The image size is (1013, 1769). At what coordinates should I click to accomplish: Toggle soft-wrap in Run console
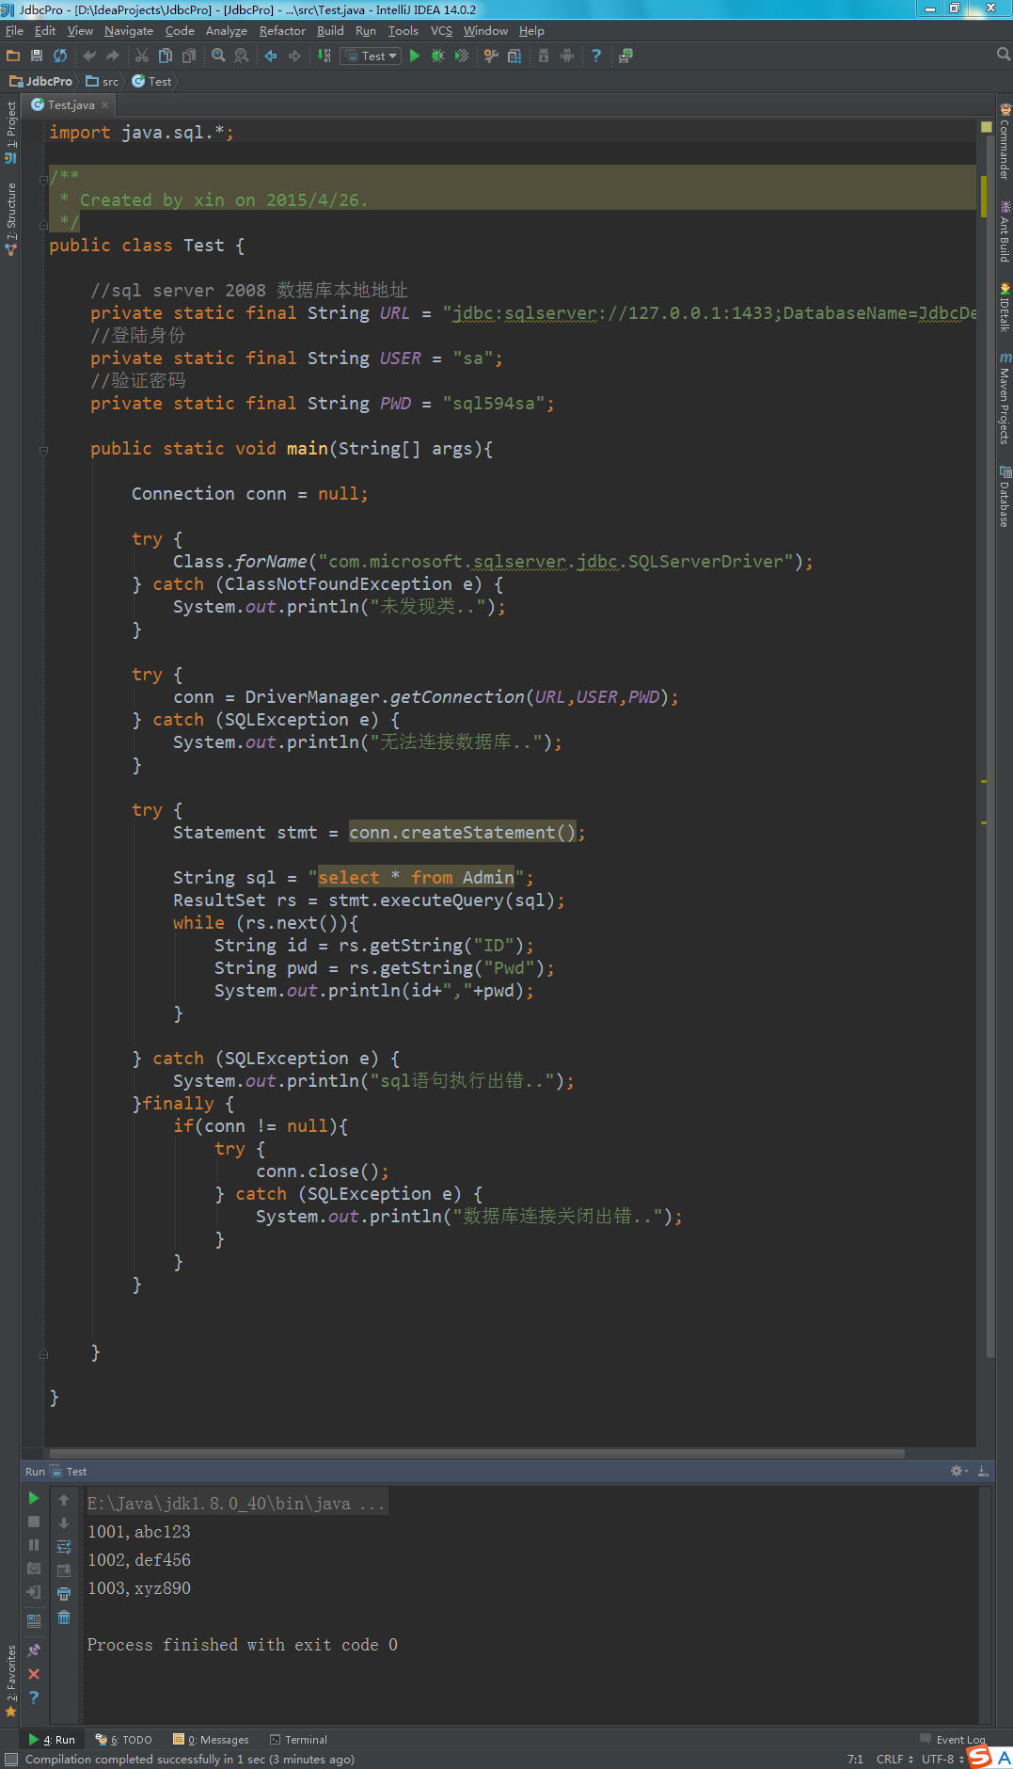[x=64, y=1547]
